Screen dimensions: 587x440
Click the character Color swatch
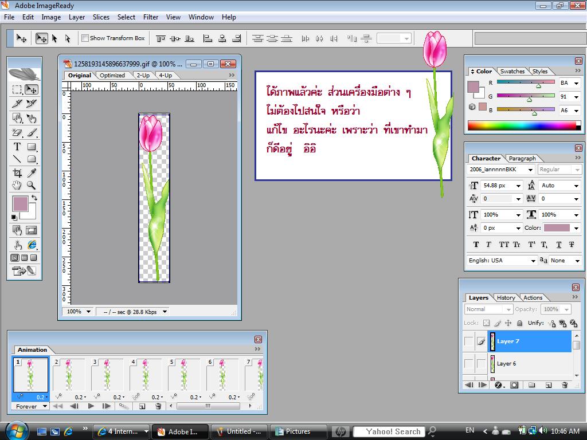pyautogui.click(x=557, y=228)
